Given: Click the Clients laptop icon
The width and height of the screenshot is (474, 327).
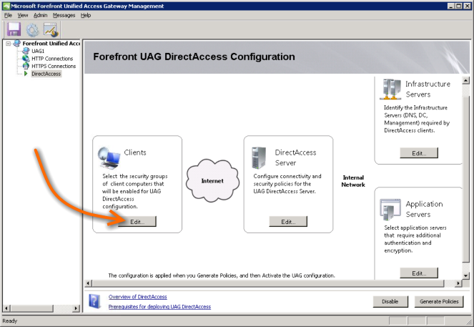Looking at the screenshot, I should [109, 157].
